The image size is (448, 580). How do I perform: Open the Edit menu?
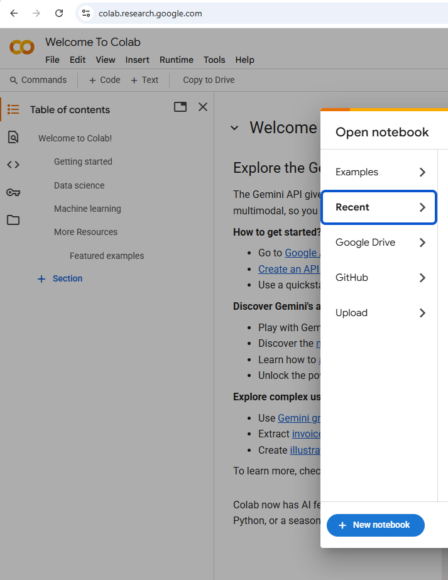click(77, 60)
